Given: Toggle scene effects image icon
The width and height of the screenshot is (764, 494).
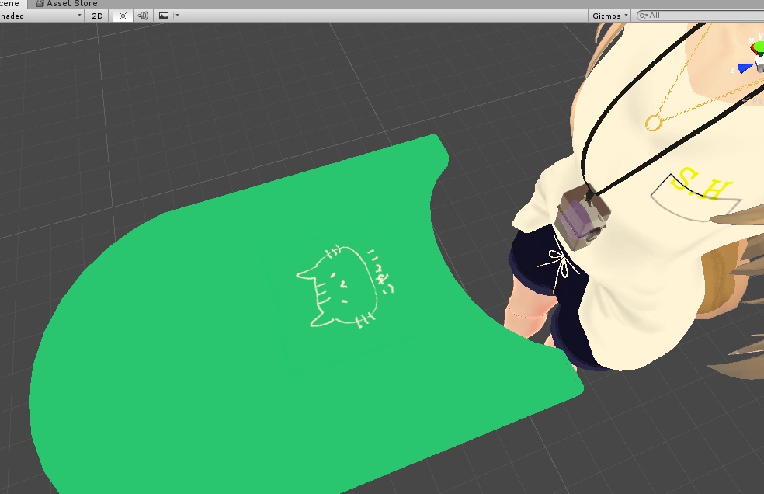Looking at the screenshot, I should [x=164, y=16].
